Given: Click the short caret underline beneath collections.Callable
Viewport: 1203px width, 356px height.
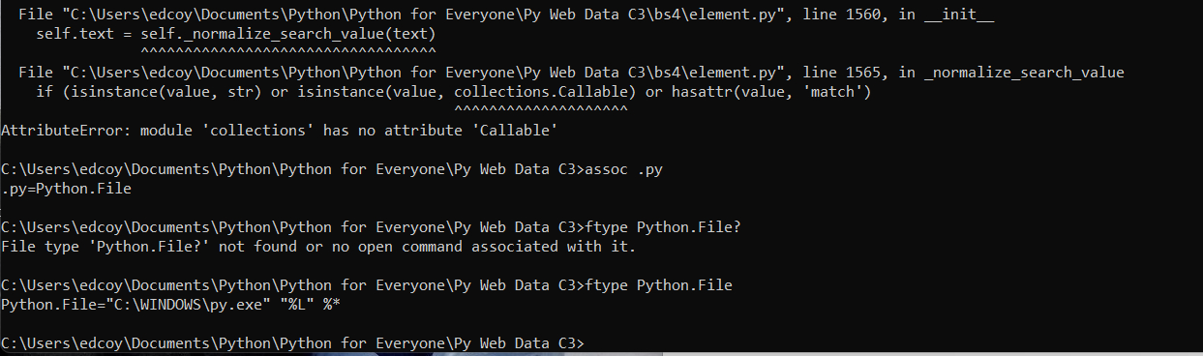Looking at the screenshot, I should tap(540, 109).
